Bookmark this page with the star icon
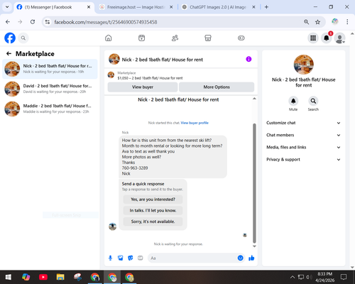355x284 pixels. tap(317, 22)
